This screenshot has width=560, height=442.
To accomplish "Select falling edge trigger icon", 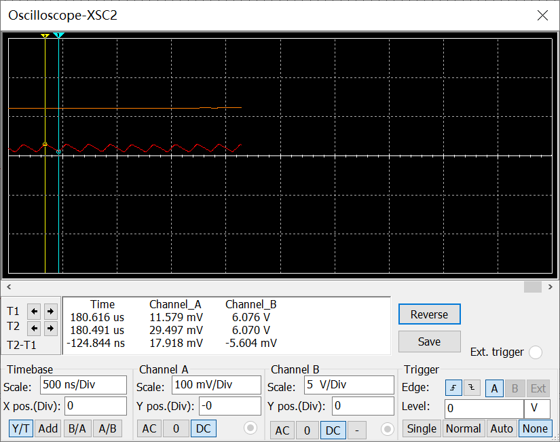I will [472, 388].
